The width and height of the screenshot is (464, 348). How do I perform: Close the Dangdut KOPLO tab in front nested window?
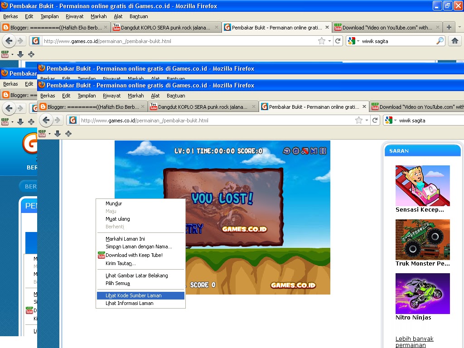(x=254, y=106)
